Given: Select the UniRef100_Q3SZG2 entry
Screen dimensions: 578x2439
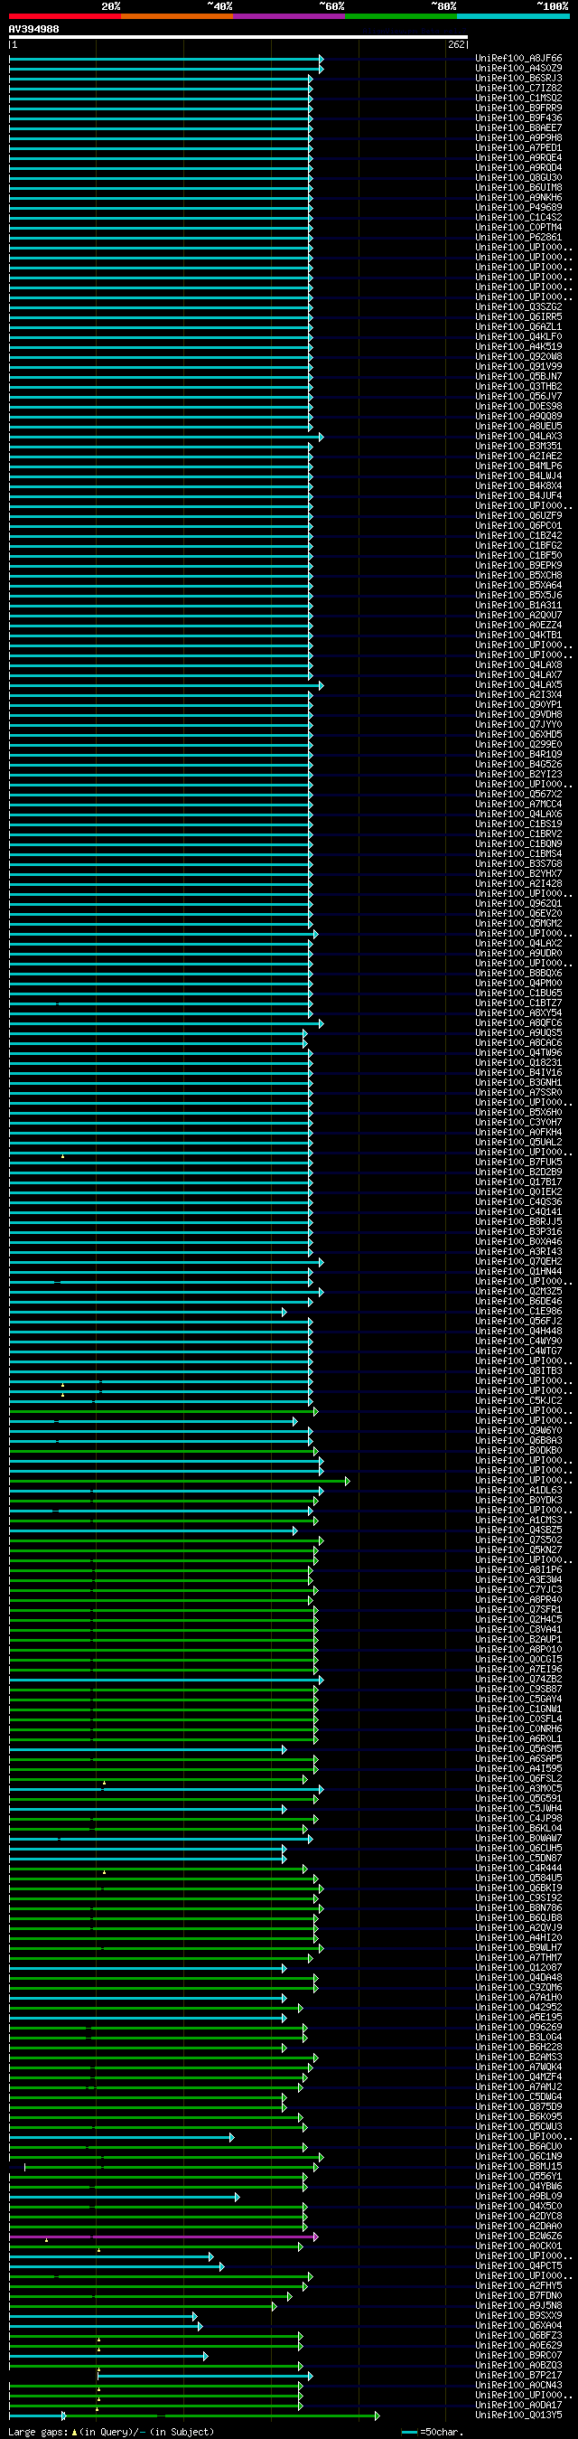Looking at the screenshot, I should coord(518,306).
